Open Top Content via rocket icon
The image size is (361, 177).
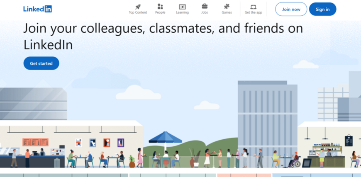(x=138, y=7)
